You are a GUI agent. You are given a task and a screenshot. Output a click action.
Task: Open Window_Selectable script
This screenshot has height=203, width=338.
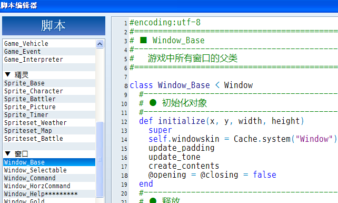(49, 170)
